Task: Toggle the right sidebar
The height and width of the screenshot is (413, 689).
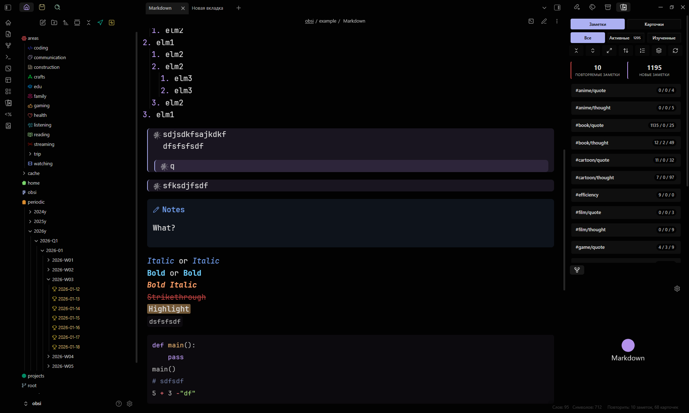Action: click(557, 7)
